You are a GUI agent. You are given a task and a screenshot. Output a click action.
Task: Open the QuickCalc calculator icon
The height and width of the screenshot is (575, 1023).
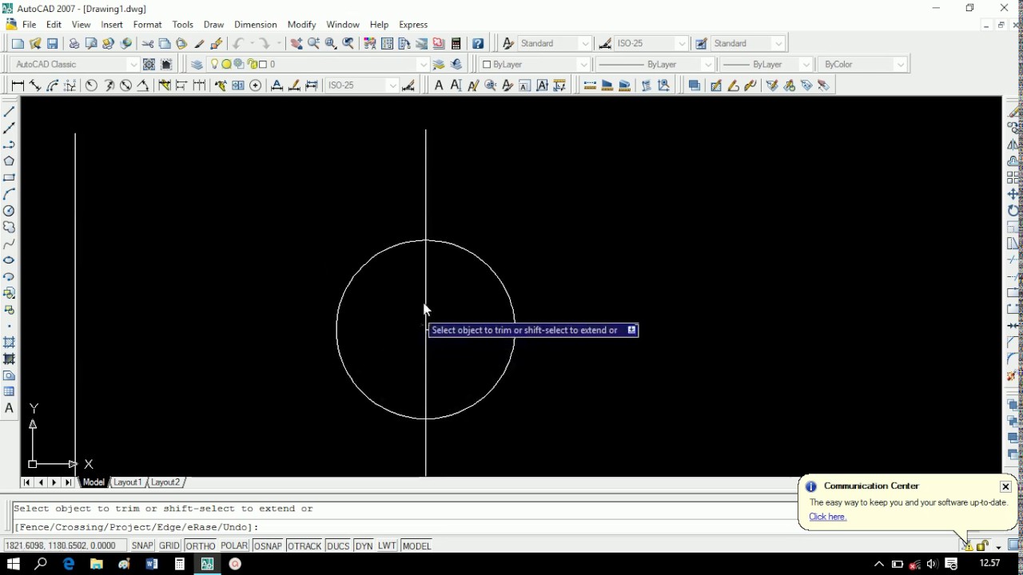click(x=456, y=43)
